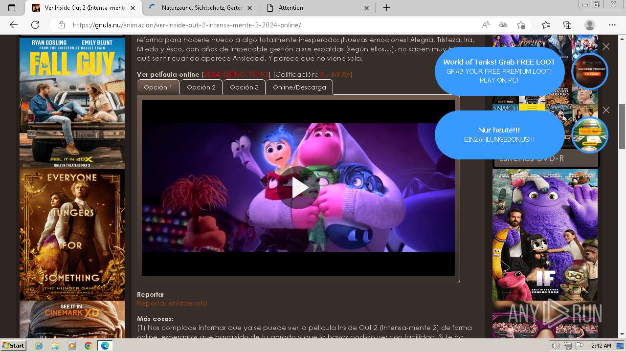Image resolution: width=626 pixels, height=352 pixels.
Task: Add this page to favorites
Action: pos(521,25)
